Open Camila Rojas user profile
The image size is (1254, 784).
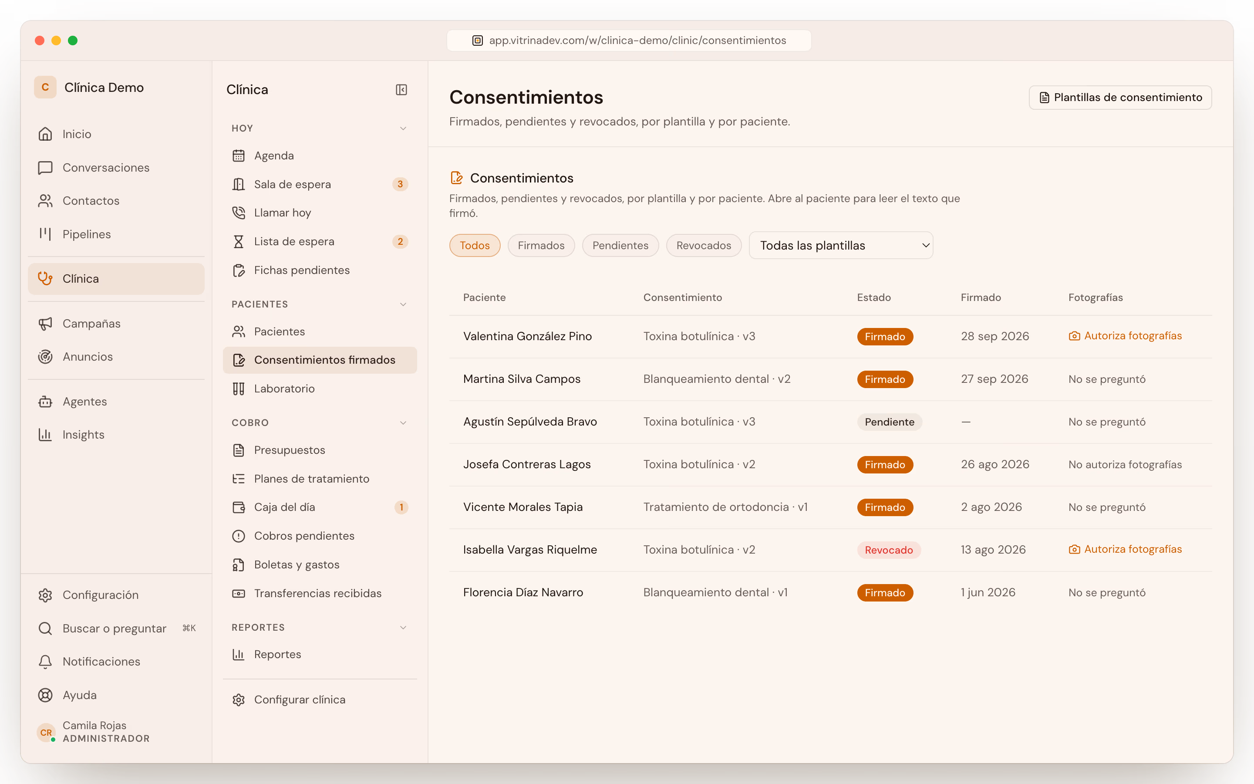[116, 732]
